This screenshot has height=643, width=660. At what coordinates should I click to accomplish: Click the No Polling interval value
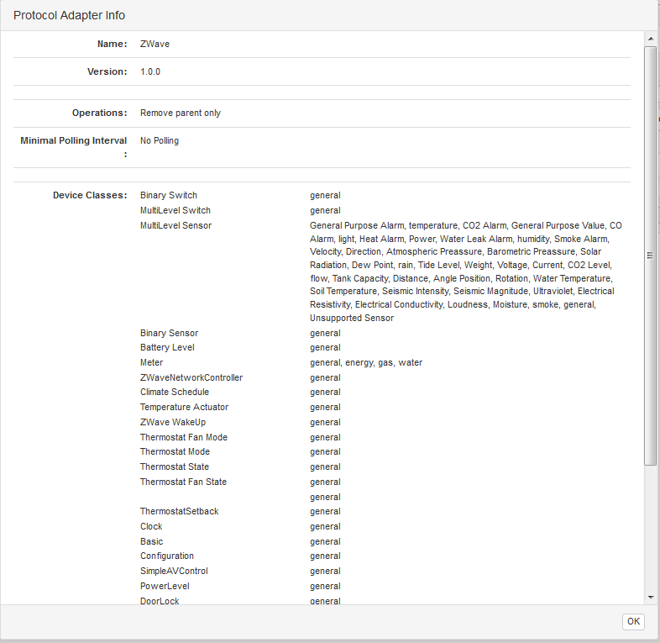(160, 141)
